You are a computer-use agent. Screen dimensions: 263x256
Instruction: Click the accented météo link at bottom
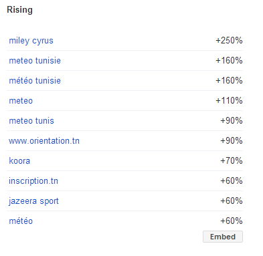point(21,221)
